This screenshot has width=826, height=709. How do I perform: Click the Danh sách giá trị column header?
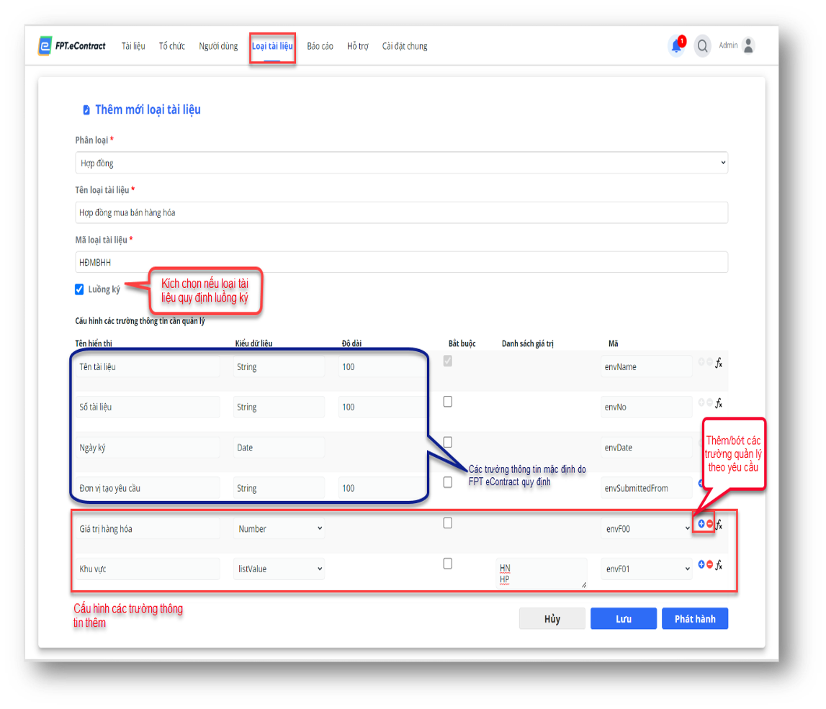527,344
